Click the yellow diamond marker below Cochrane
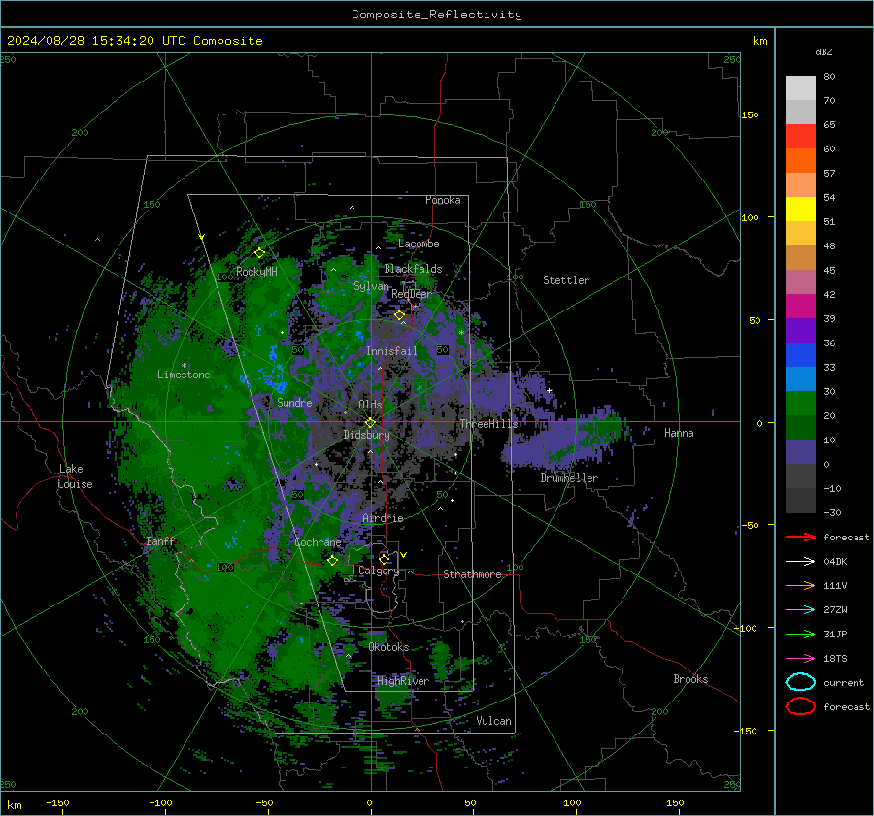 point(332,561)
